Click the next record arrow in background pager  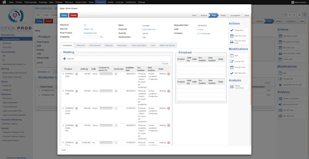point(294,15)
